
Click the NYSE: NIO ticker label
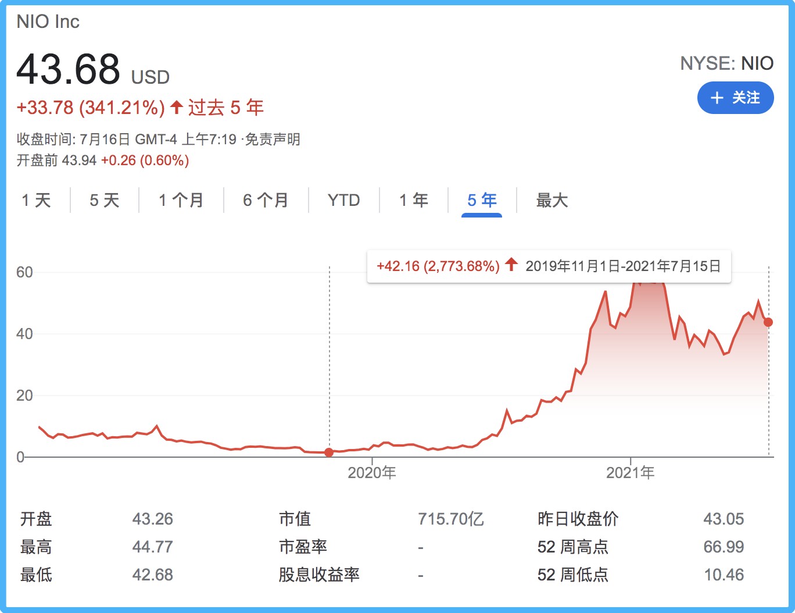(726, 63)
